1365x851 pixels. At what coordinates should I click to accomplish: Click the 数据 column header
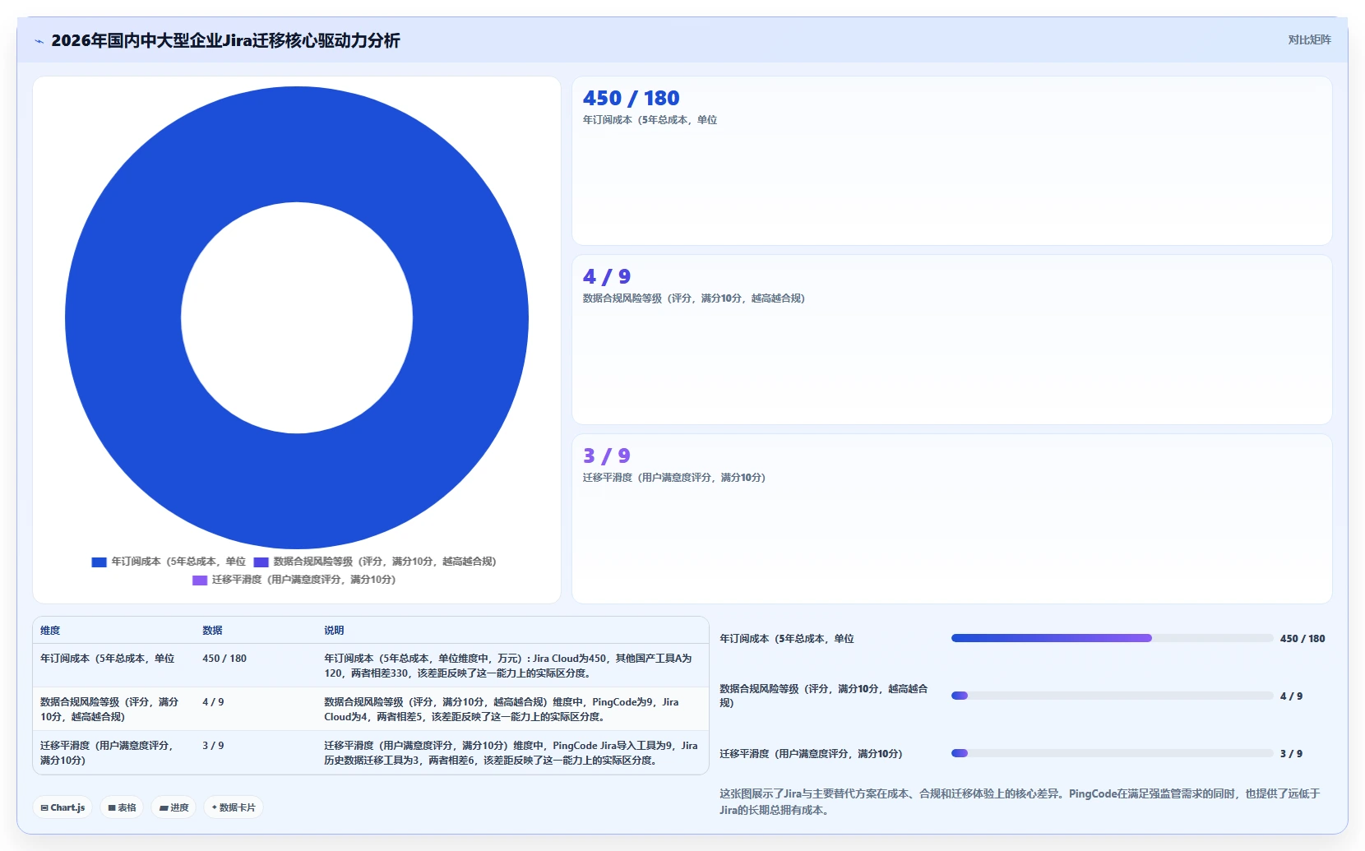(x=212, y=631)
